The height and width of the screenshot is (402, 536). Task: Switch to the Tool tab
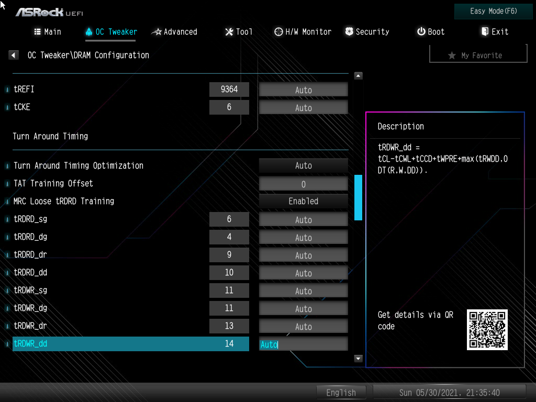pos(239,32)
